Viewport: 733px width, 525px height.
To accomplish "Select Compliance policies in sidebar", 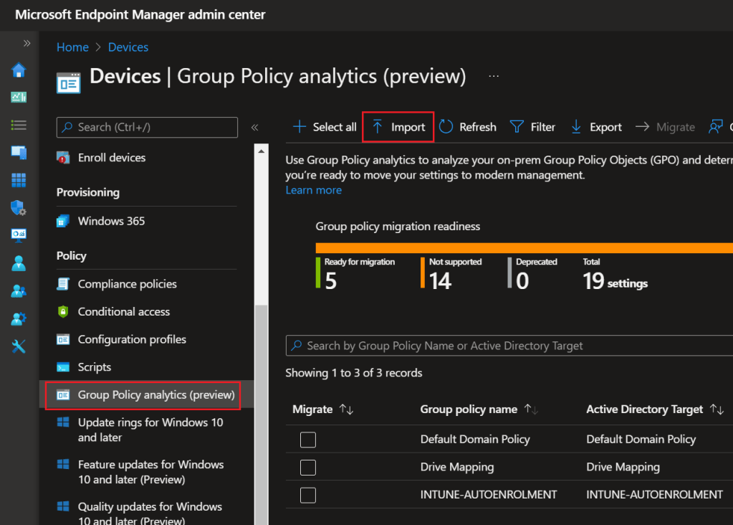I will click(127, 284).
